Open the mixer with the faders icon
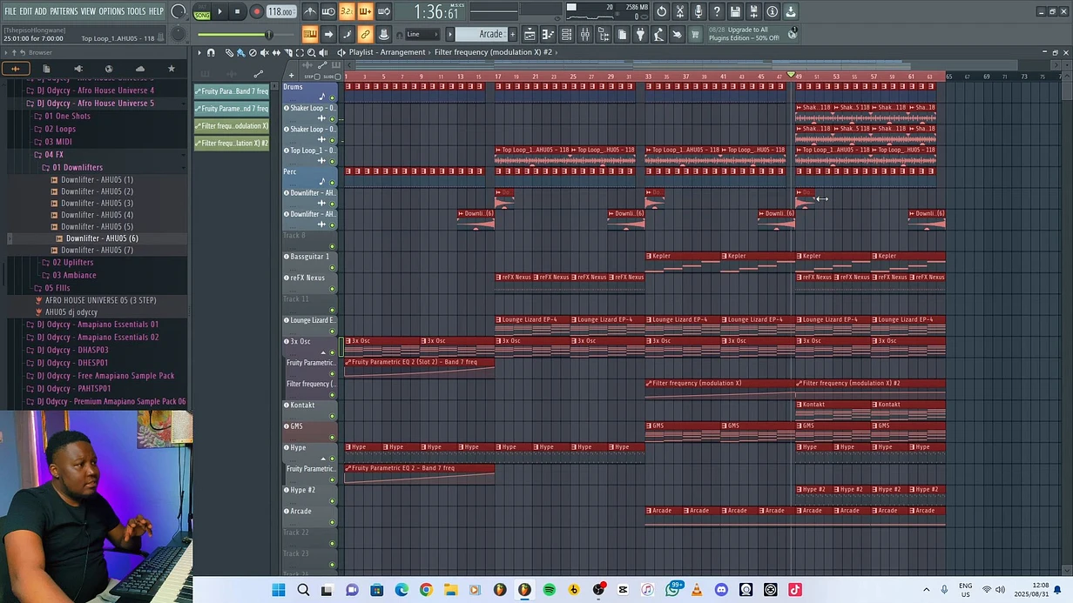 click(584, 35)
